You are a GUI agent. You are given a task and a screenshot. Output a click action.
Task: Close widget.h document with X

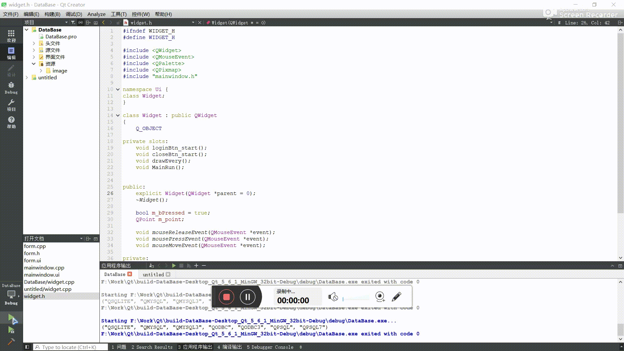tap(200, 22)
